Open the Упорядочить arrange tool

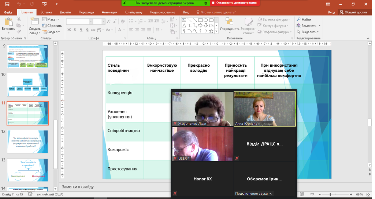pyautogui.click(x=230, y=23)
